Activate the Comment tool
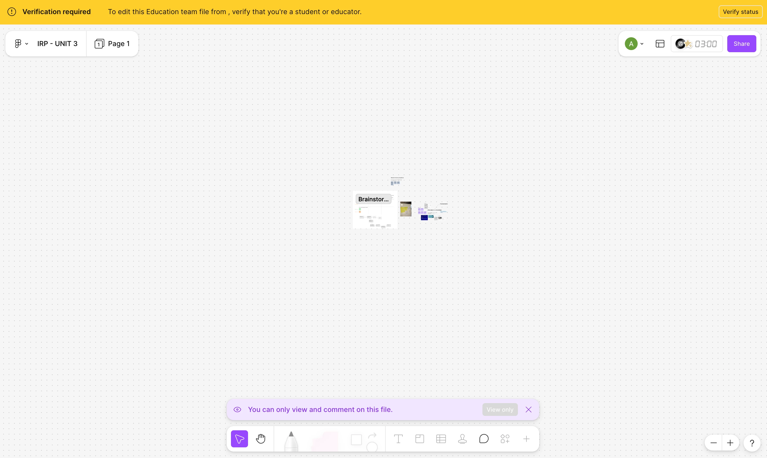 (x=484, y=439)
